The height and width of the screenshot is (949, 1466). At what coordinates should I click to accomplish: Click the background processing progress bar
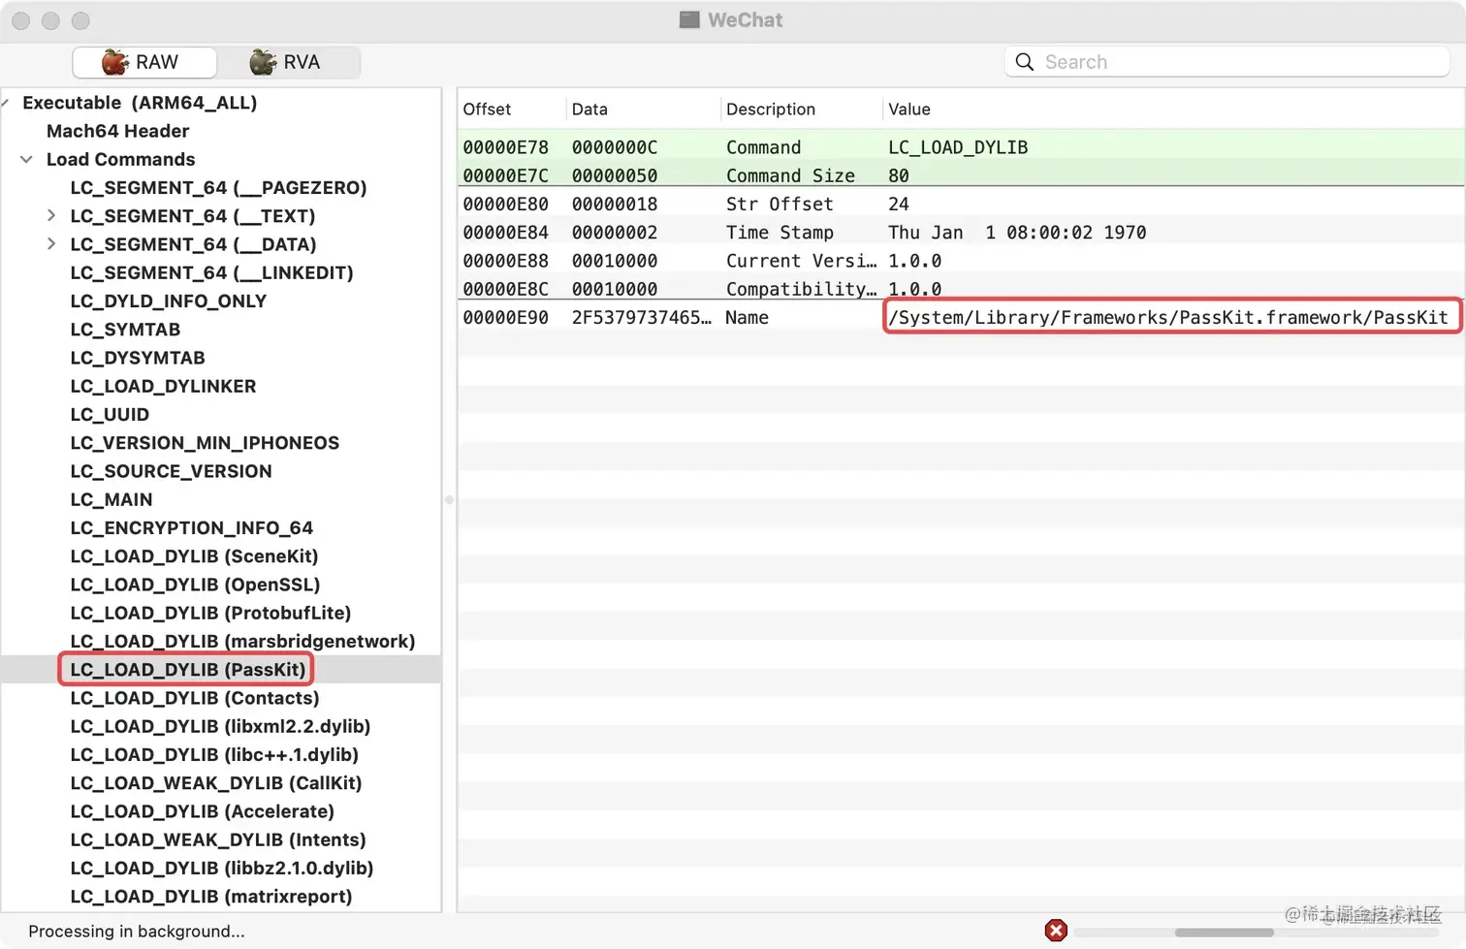click(x=1259, y=933)
